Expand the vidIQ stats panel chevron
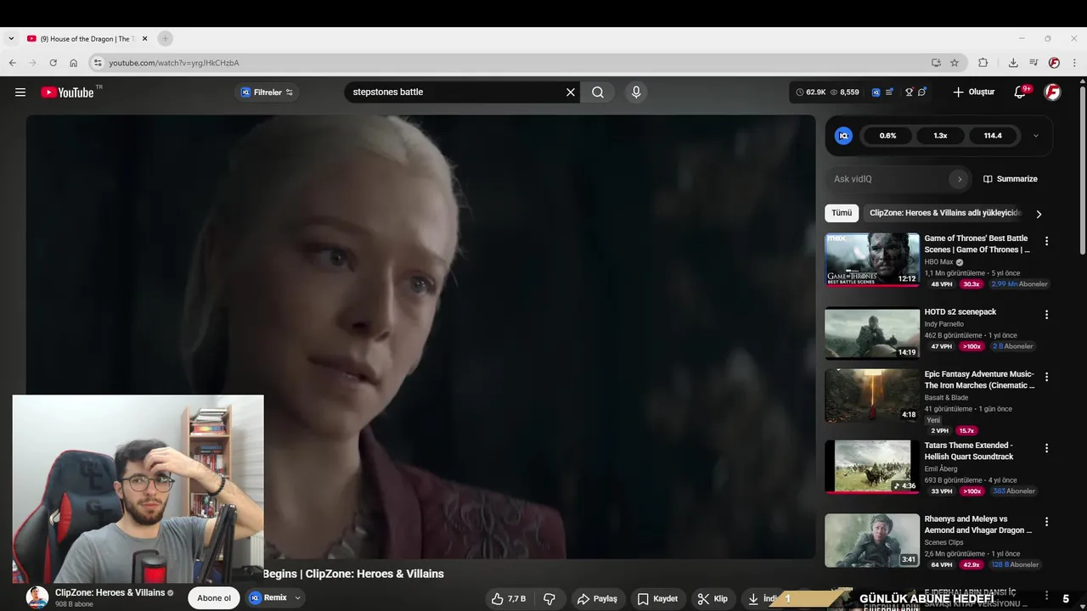The width and height of the screenshot is (1087, 611). (x=1035, y=136)
